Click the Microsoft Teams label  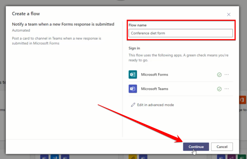[155, 89]
